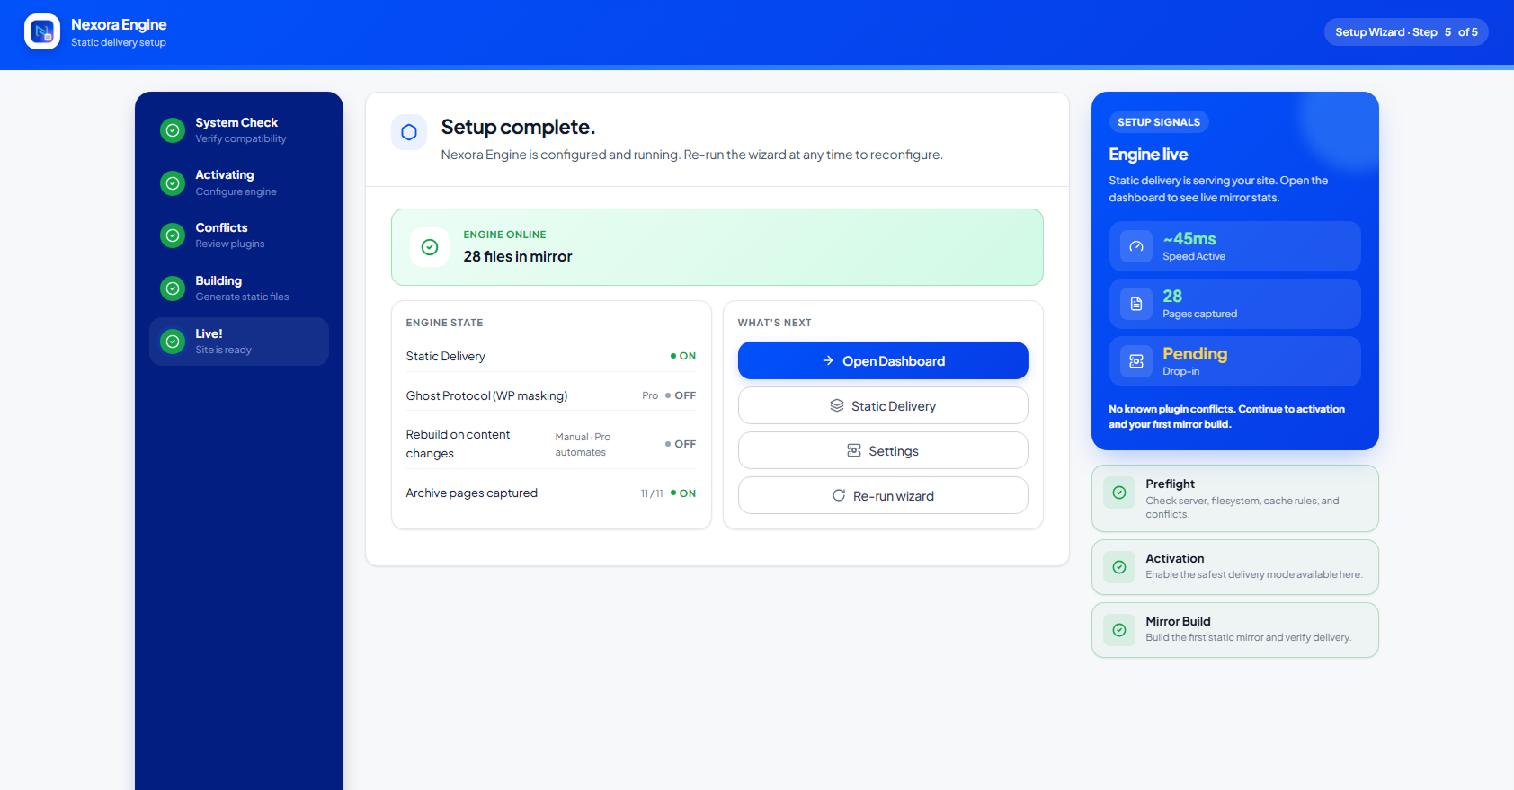Open the Static Delivery page button
This screenshot has height=790, width=1514.
point(883,405)
